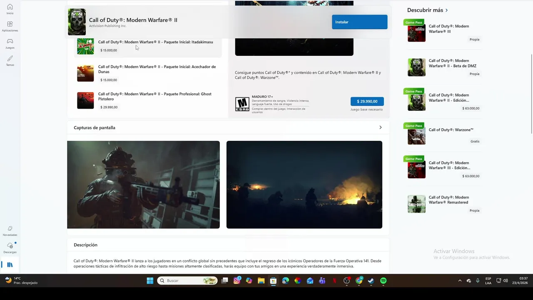This screenshot has width=533, height=300.
Task: Open Copilot from the taskbar
Action: [x=249, y=281]
